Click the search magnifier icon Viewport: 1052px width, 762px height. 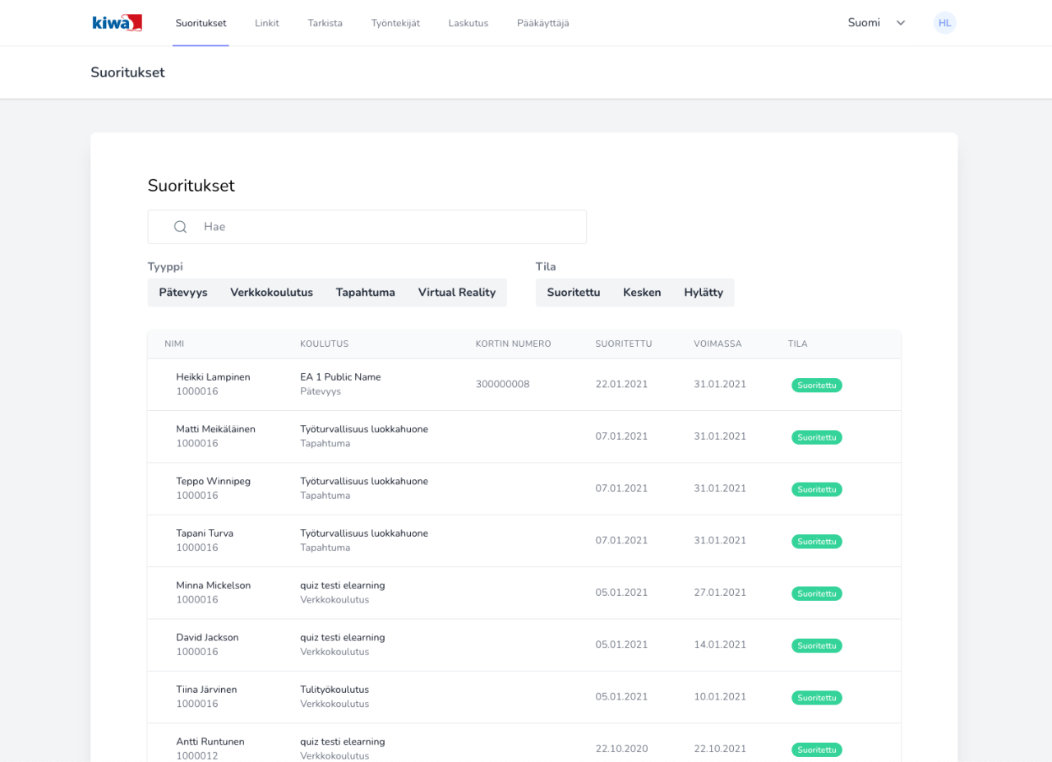point(181,227)
